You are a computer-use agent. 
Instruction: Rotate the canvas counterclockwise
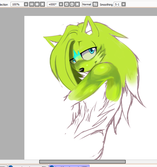[x=66, y=4]
